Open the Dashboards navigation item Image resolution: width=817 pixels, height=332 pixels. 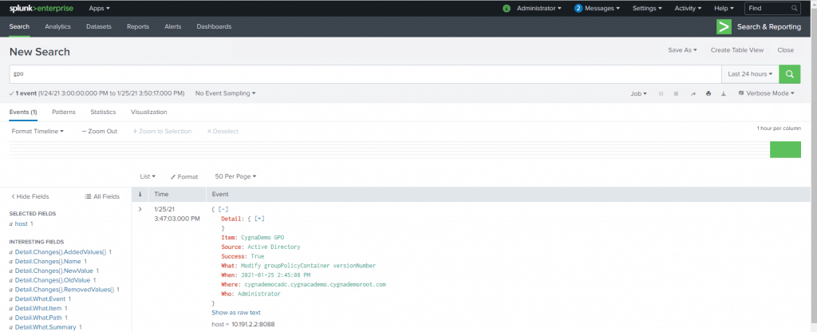[x=214, y=26]
